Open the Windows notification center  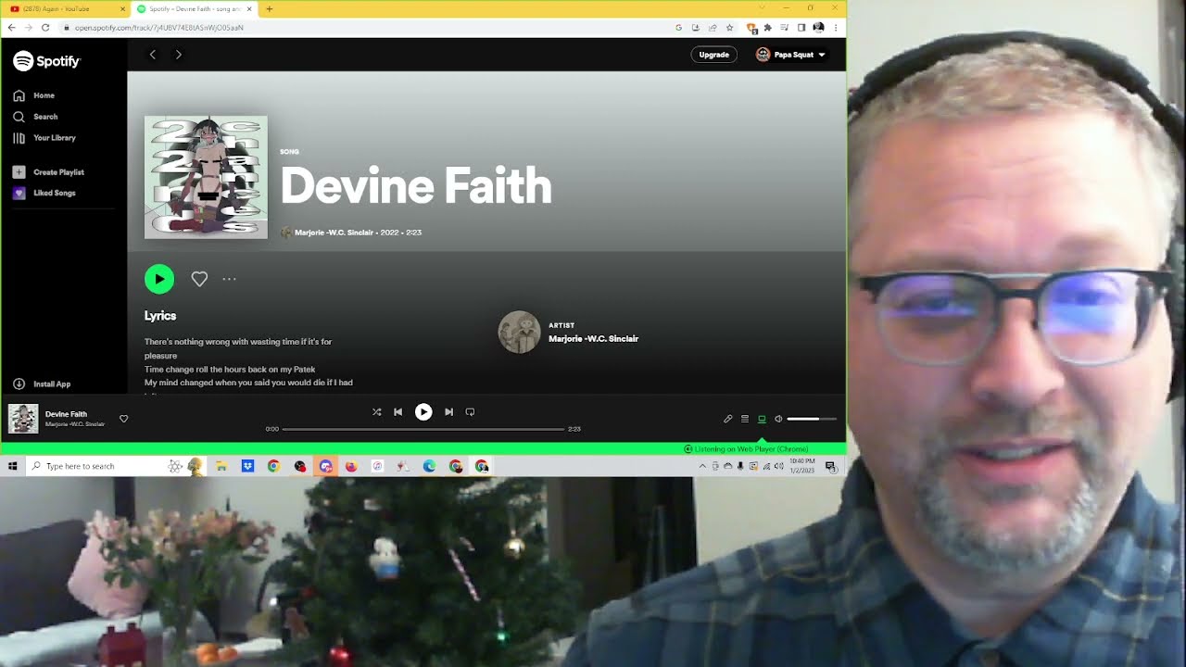point(830,466)
